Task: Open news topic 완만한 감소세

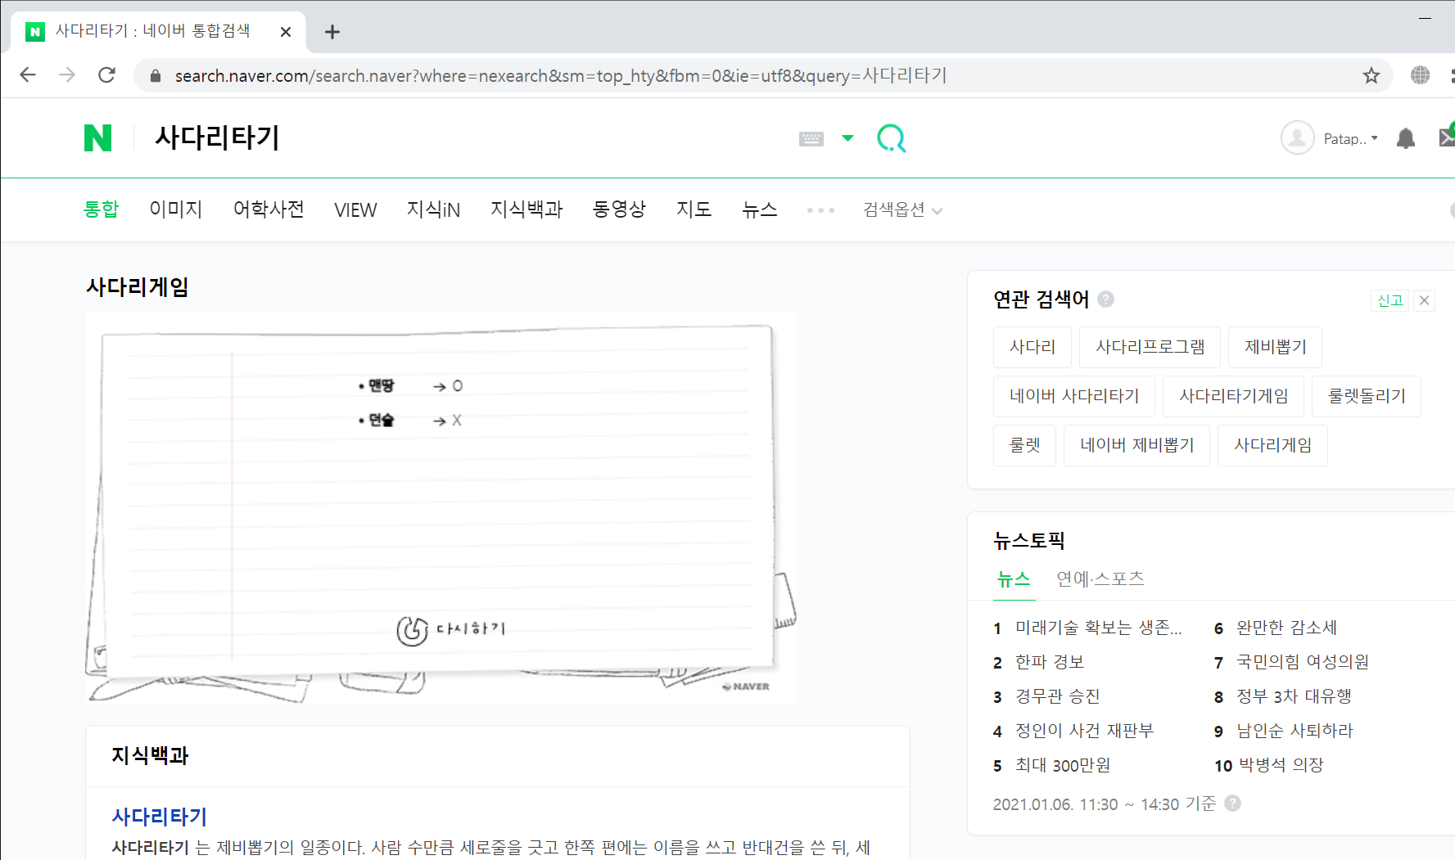Action: click(1286, 628)
